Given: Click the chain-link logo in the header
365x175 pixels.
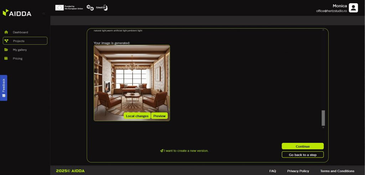Looking at the screenshot, I should [x=90, y=8].
